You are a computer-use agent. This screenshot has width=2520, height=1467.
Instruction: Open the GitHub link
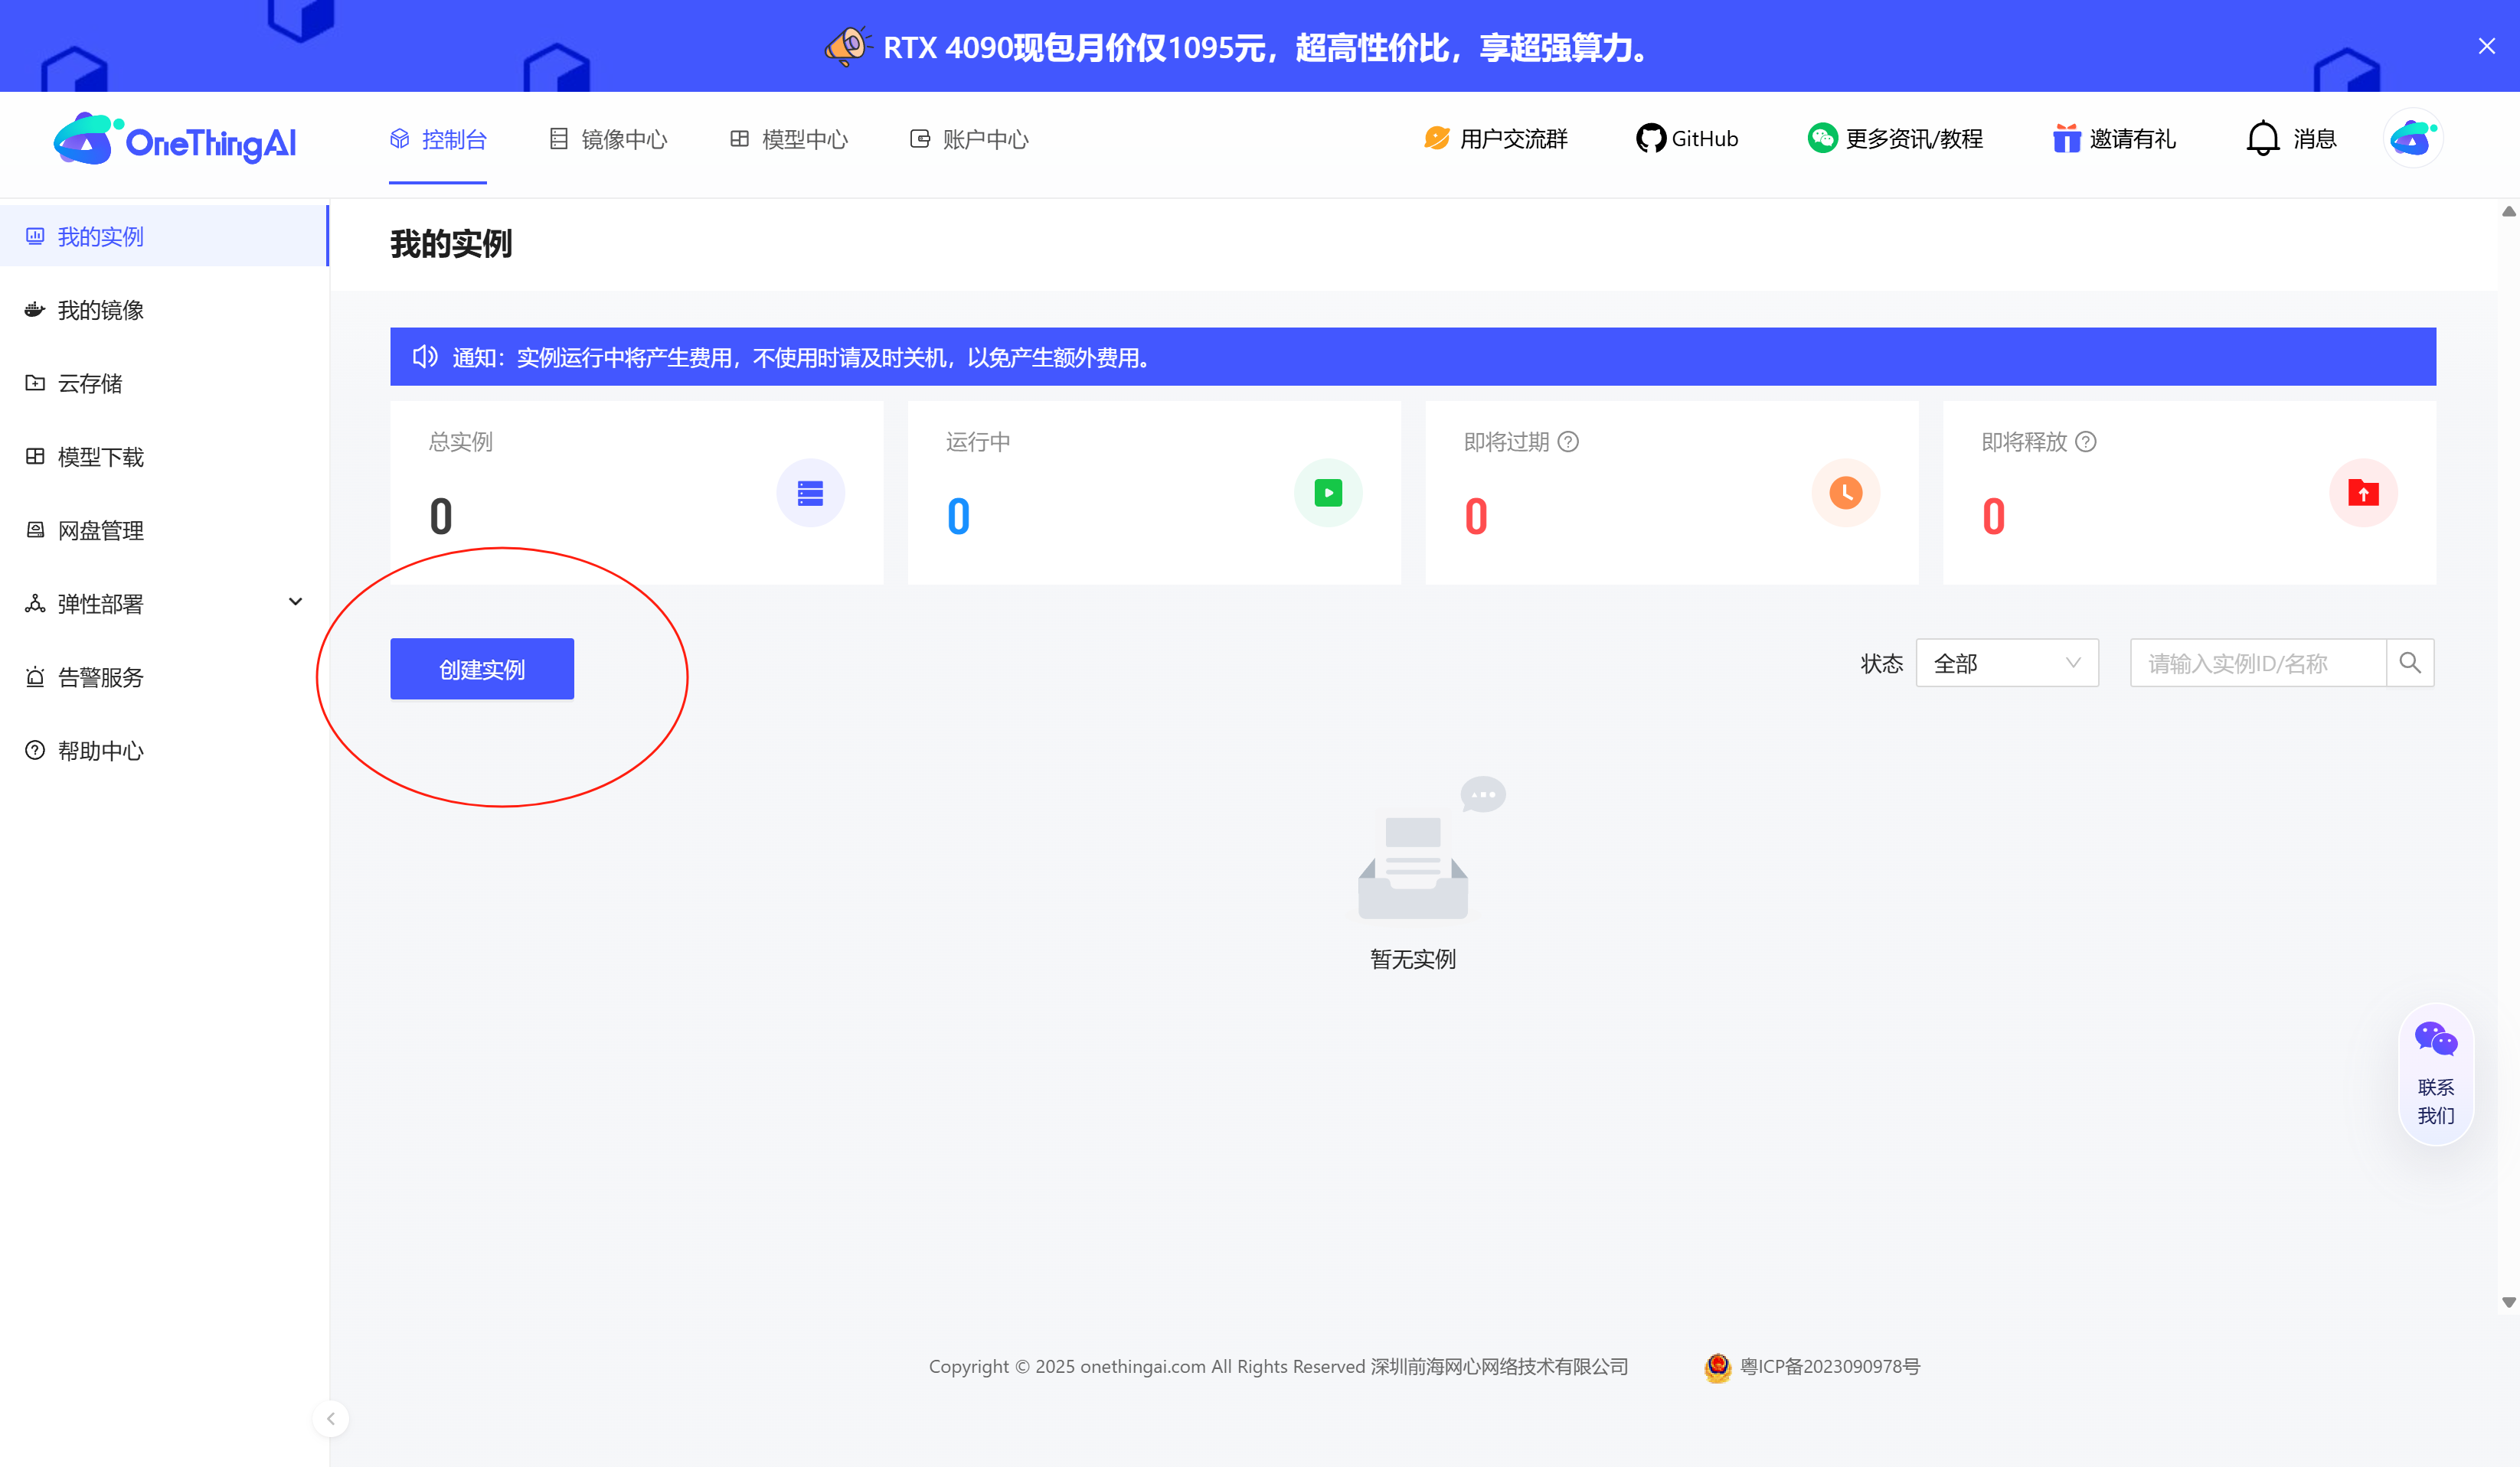[x=1687, y=139]
